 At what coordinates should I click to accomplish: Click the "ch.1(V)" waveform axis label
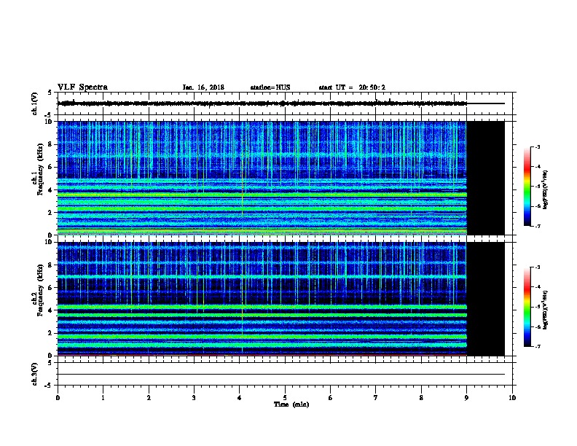tap(34, 103)
